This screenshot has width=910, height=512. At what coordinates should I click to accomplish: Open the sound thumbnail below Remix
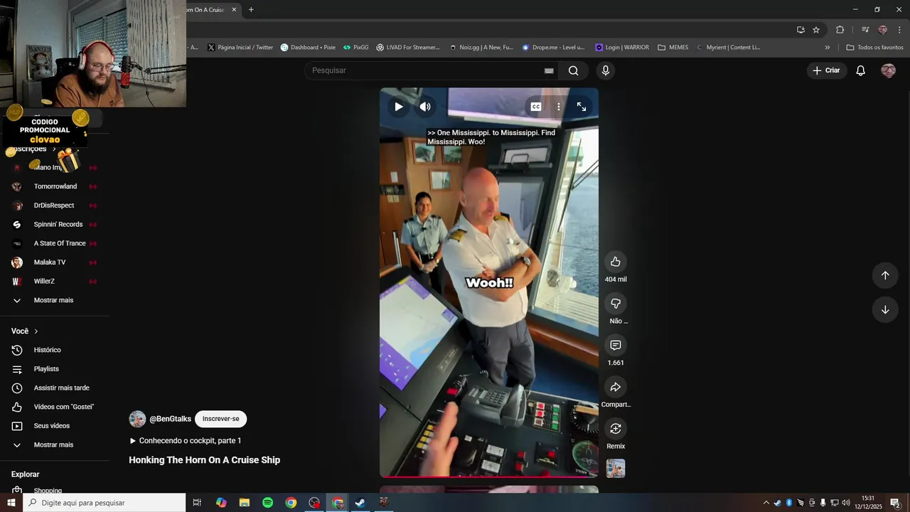(x=616, y=469)
